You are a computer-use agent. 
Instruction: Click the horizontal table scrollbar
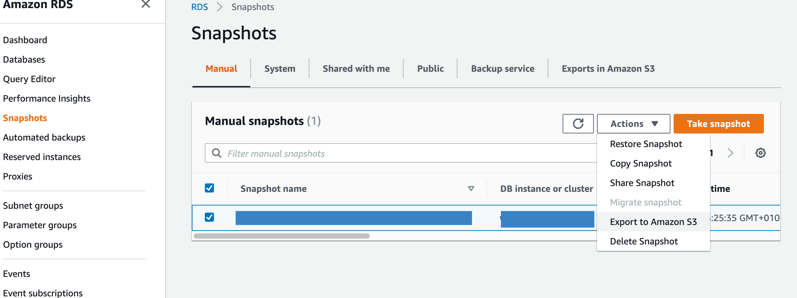pyautogui.click(x=281, y=236)
